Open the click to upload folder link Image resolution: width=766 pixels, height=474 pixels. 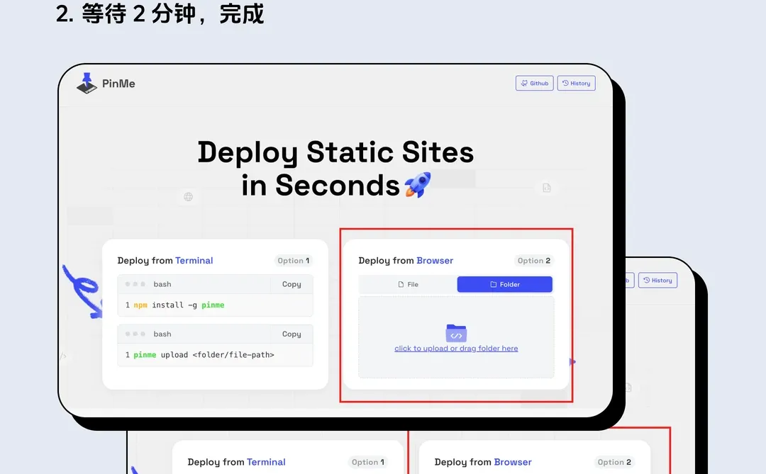click(x=455, y=348)
